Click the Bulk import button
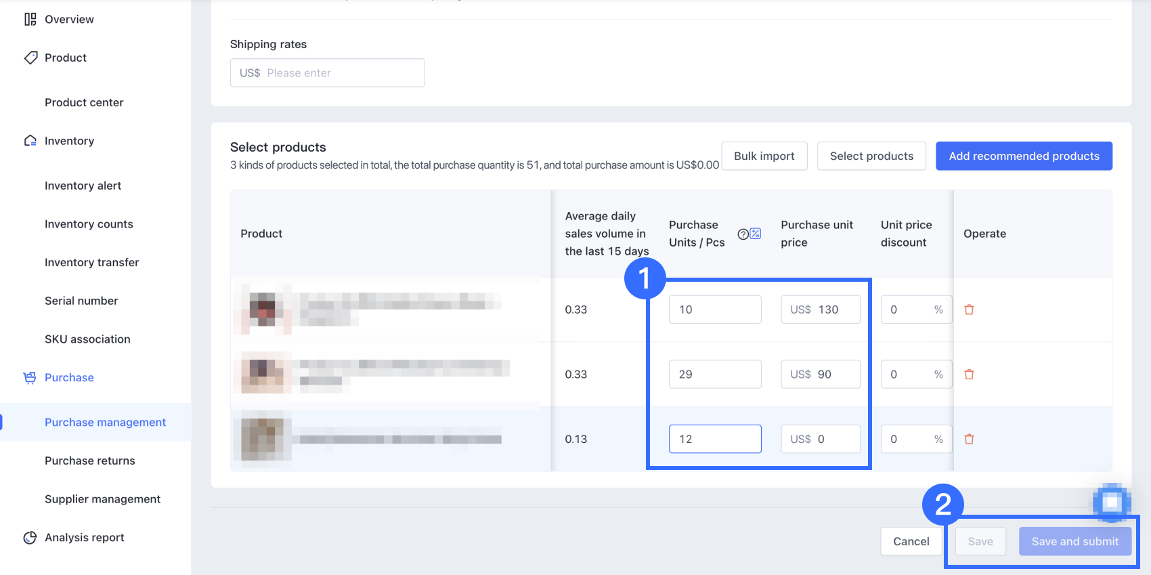 tap(764, 156)
